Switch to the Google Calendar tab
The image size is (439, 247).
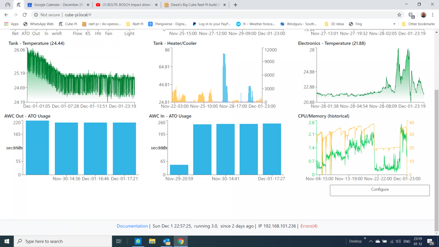(58, 5)
